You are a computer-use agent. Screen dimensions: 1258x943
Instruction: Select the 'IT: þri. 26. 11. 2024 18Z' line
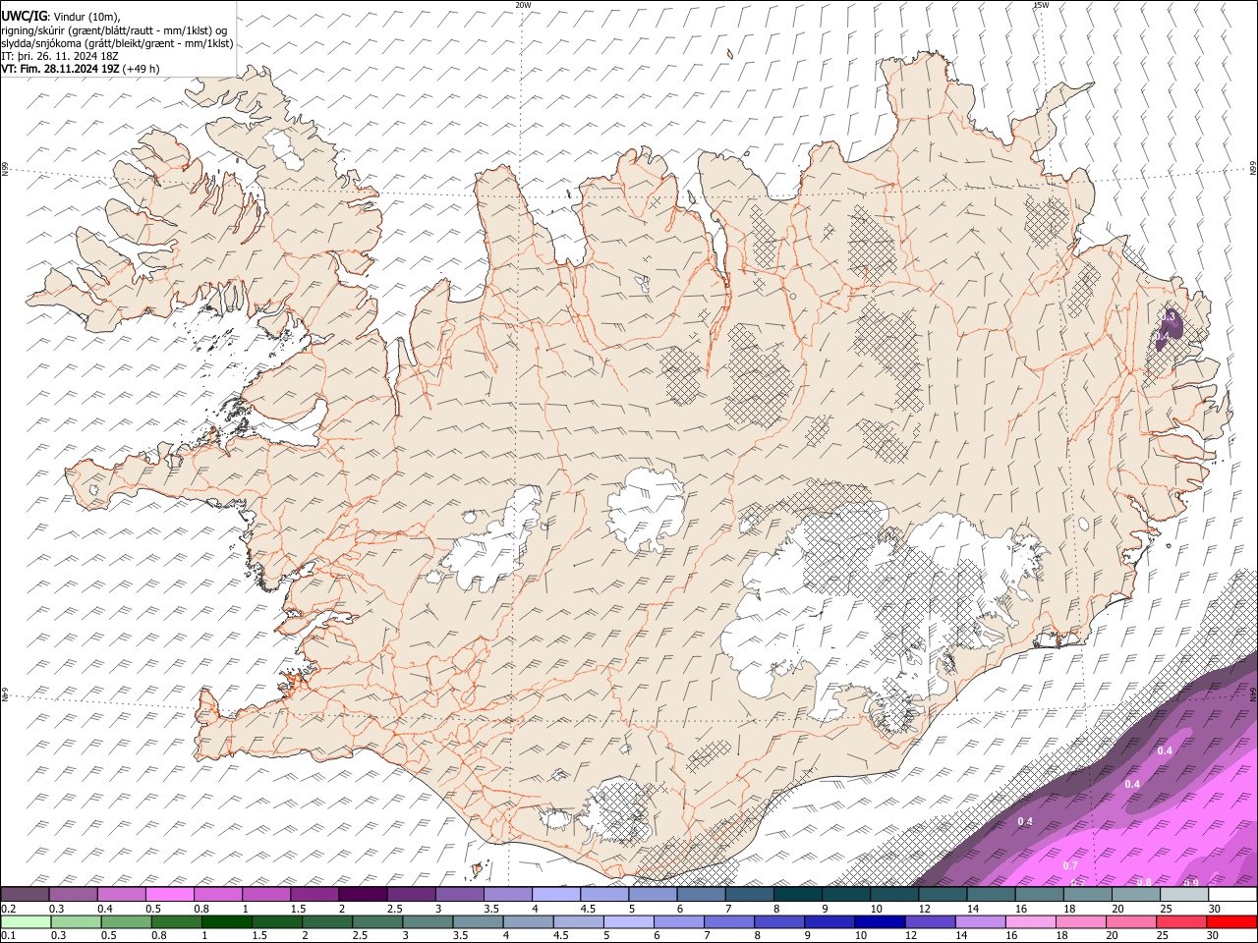coord(59,56)
